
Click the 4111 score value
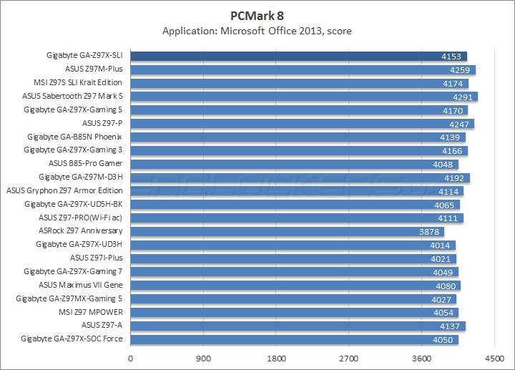pyautogui.click(x=448, y=218)
